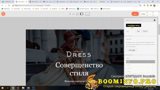Click the red screen recorder taskbar icon
The width and height of the screenshot is (160, 90).
[18, 88]
